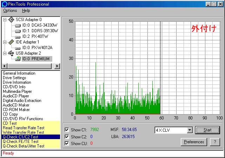Click the SCSI Adapter 0 icon
The image size is (225, 158).
click(x=11, y=20)
